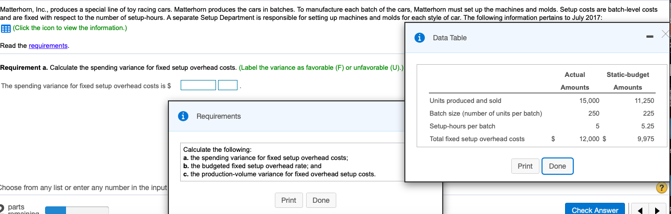Click Done in Requirements dialog
Viewport: 671px width, 214px height.
pyautogui.click(x=321, y=200)
